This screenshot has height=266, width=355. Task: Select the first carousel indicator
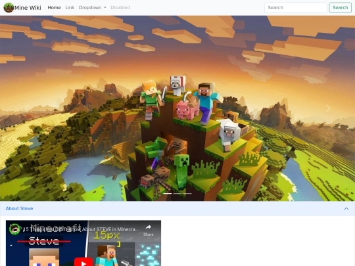[168, 194]
